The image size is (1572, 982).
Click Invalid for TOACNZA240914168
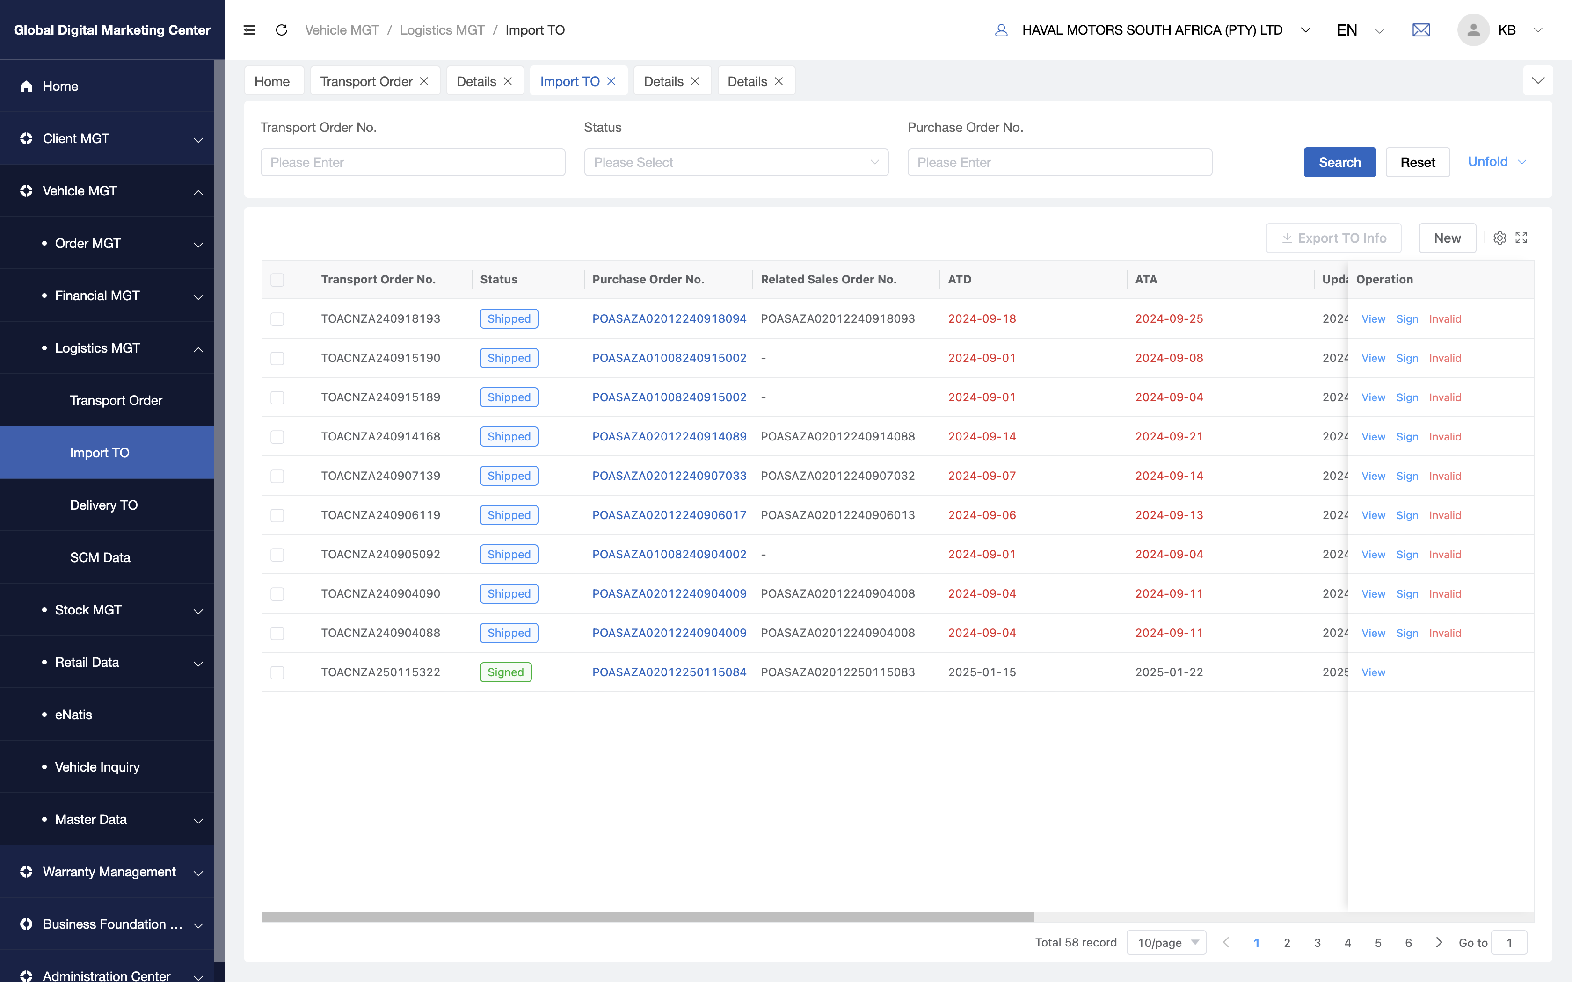click(1445, 436)
